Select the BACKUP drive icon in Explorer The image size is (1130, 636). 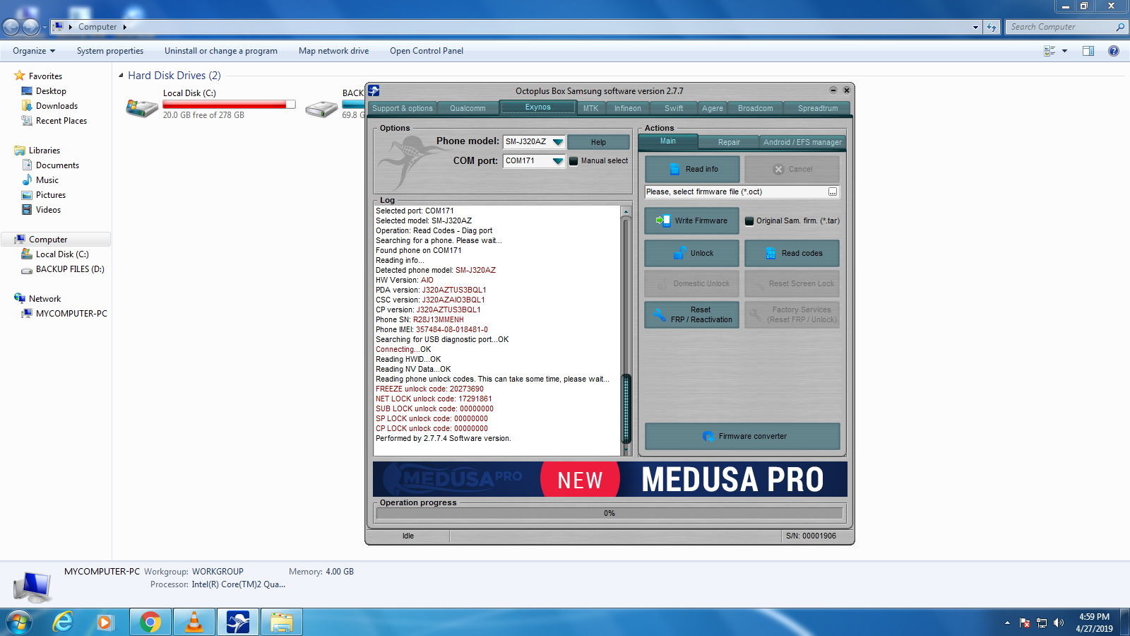click(321, 107)
